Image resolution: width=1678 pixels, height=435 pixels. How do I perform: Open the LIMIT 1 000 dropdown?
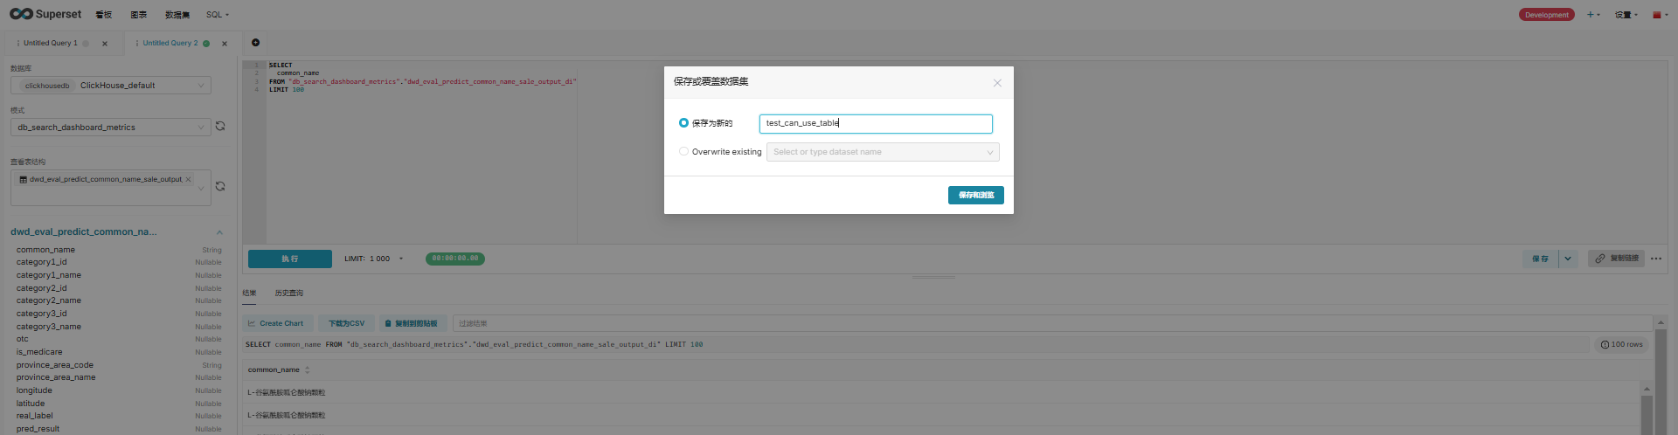(x=374, y=259)
